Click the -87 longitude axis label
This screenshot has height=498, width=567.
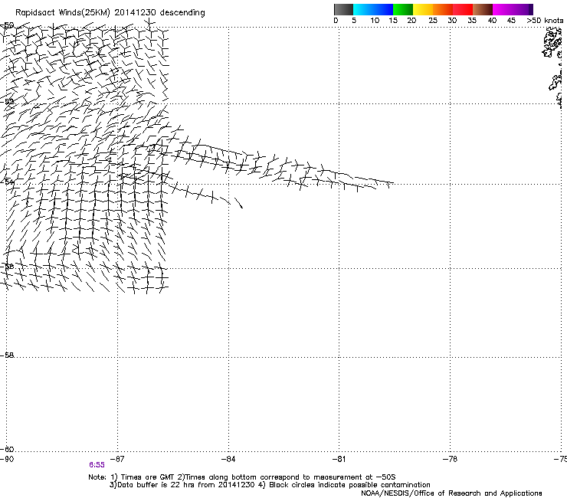[117, 459]
